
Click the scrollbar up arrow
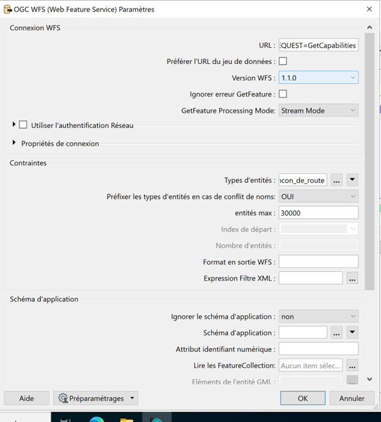(x=369, y=27)
